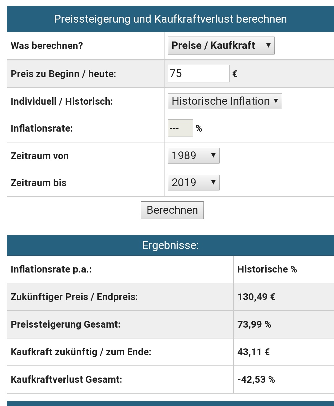
Task: Open the 1989 start year dropdown
Action: click(x=194, y=155)
